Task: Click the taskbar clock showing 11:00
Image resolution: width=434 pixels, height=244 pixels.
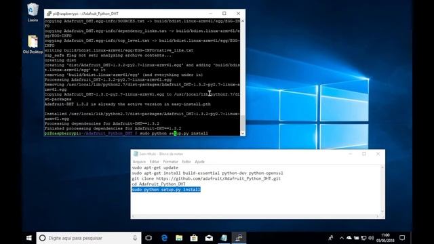Action: coord(385,238)
